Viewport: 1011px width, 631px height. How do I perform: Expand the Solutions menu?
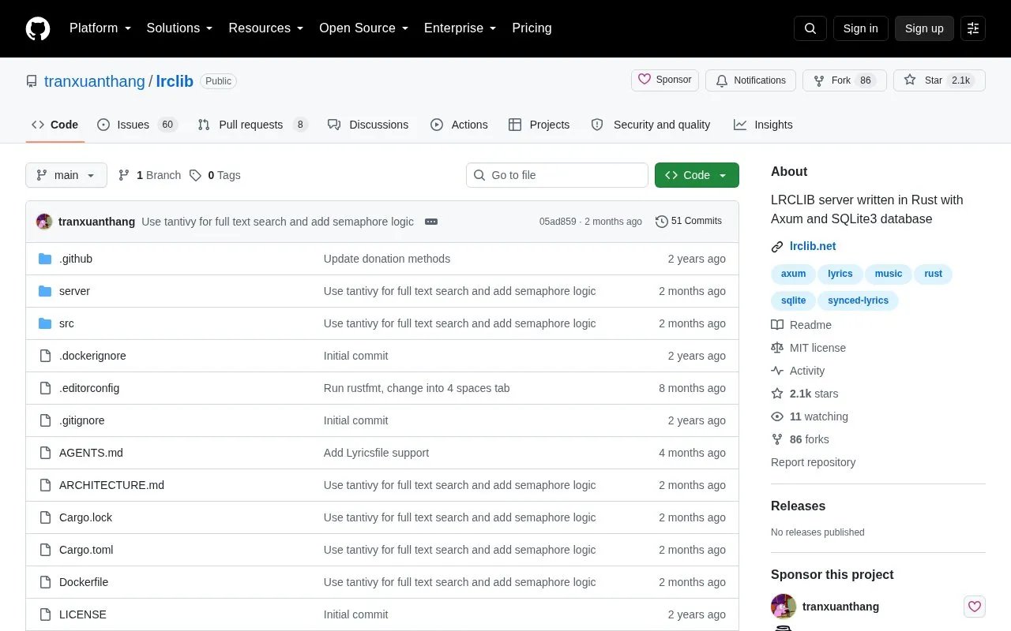tap(180, 28)
